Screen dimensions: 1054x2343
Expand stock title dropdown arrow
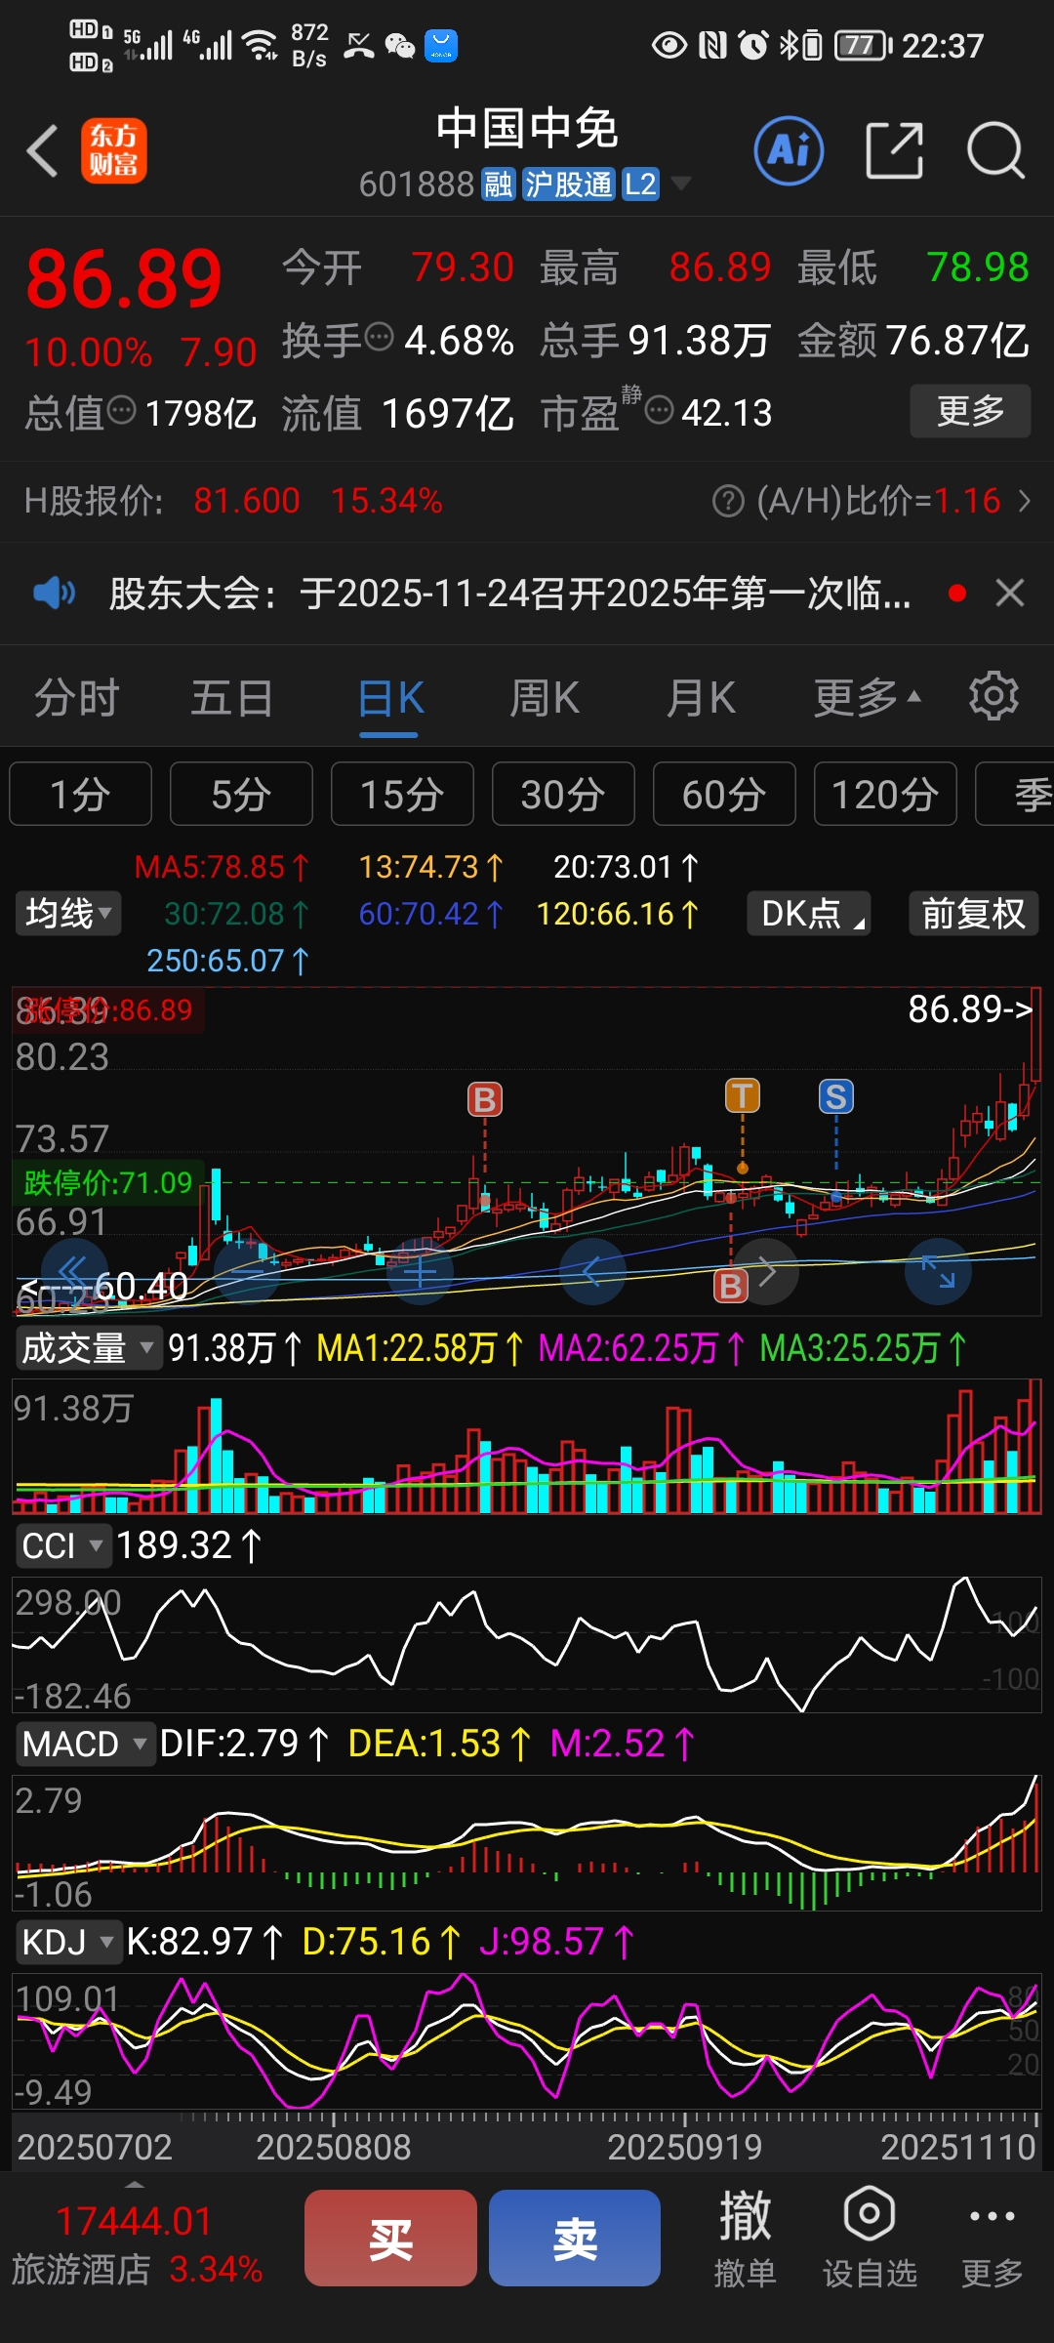point(681,183)
